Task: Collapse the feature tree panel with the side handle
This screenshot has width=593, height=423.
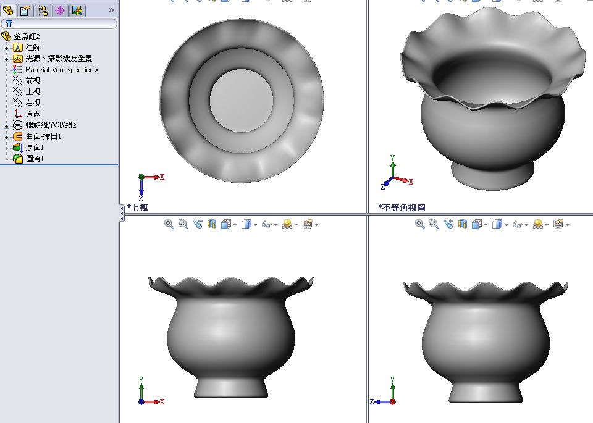Action: pyautogui.click(x=122, y=214)
